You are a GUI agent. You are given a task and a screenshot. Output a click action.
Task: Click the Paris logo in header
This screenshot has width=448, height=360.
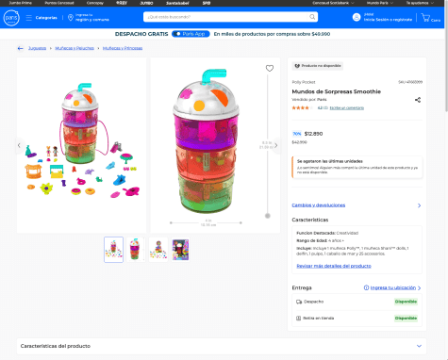(x=11, y=18)
